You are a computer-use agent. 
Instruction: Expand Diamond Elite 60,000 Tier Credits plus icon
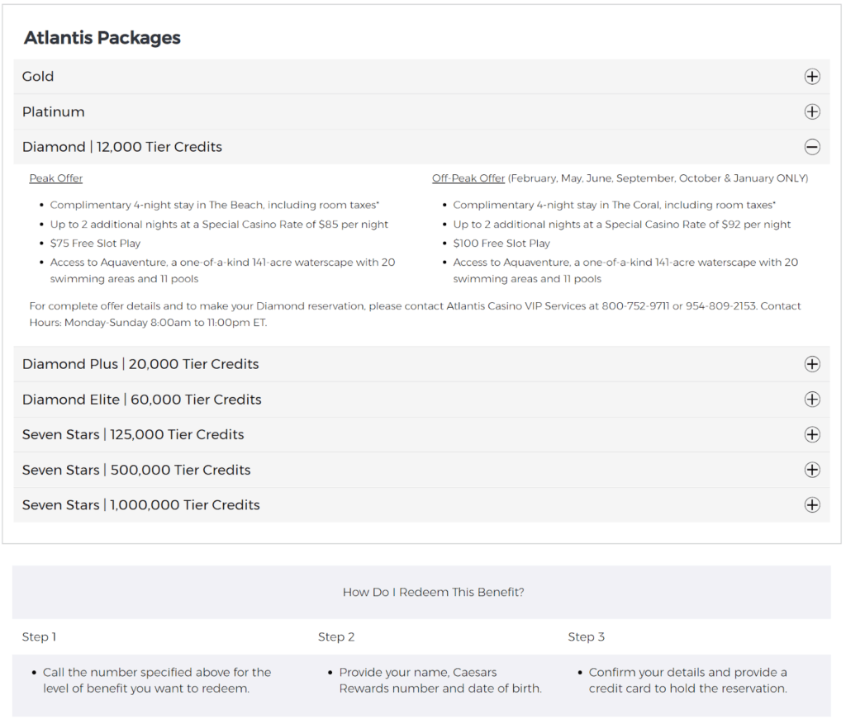coord(811,400)
